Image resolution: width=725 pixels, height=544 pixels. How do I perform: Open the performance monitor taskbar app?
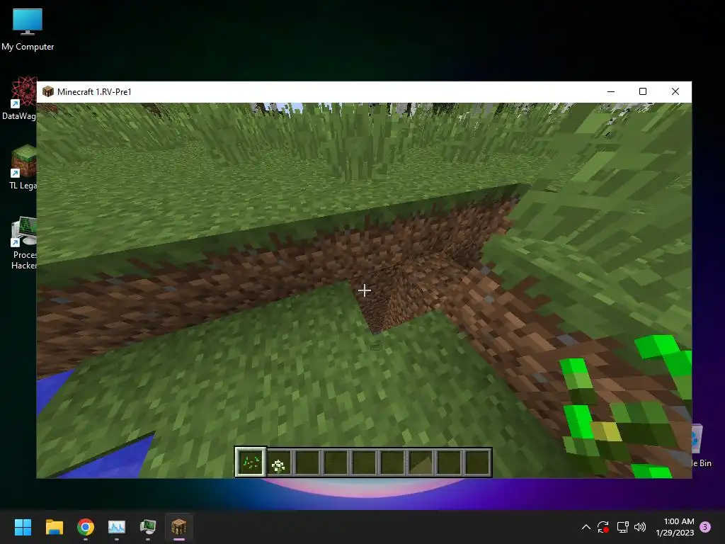tap(117, 527)
